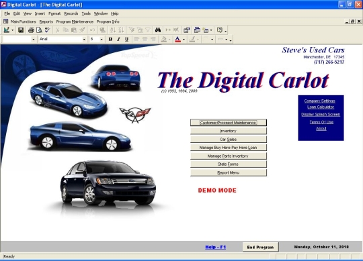Click the Delete Record icon
Image resolution: width=363 pixels, height=261 pixels.
(176, 30)
